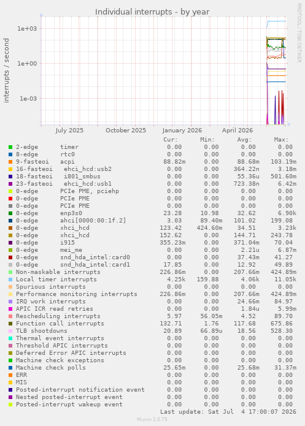Click the 'APIC ICR read retries' legend label
305x426 pixels.
[x=55, y=309]
